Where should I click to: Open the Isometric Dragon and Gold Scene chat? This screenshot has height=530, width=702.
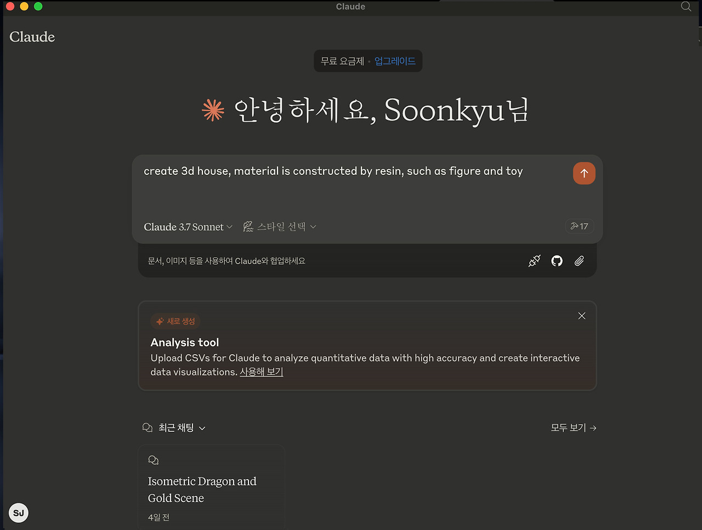211,487
